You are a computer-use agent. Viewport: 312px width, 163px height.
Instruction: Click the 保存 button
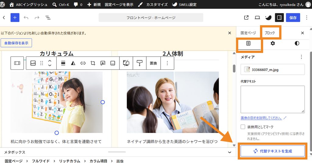293,18
